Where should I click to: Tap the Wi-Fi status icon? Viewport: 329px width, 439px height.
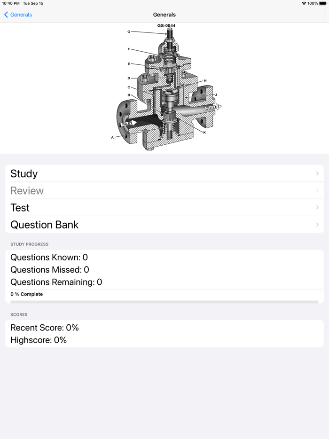(304, 3)
